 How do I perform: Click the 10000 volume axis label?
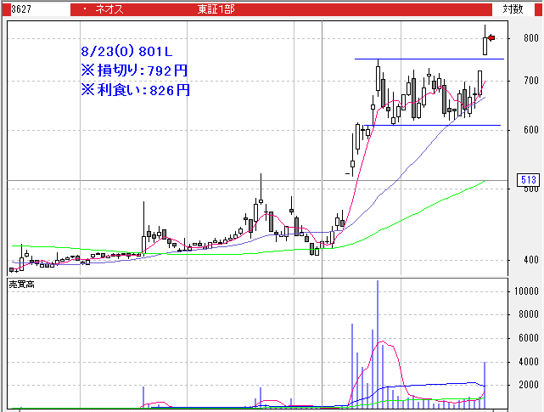(x=524, y=291)
